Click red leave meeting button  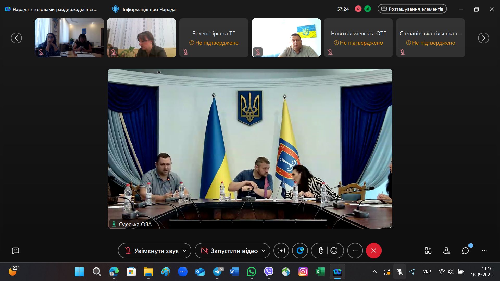click(x=374, y=251)
